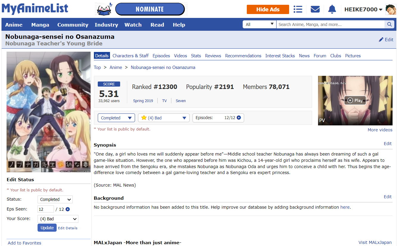This screenshot has height=246, width=400.
Task: Click the Ranked #12300 text
Action: 155,87
